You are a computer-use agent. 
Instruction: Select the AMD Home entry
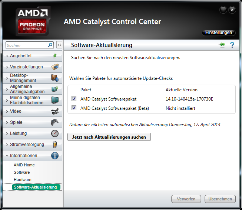pos(24,165)
